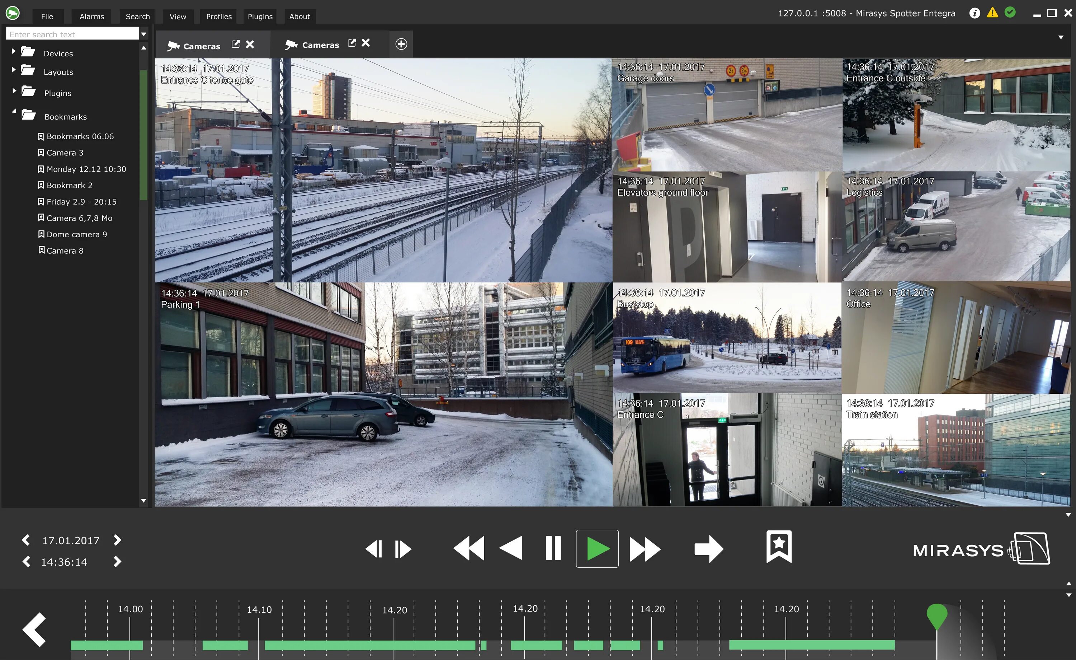Click the reverse play triangle
The width and height of the screenshot is (1076, 660).
tap(511, 548)
